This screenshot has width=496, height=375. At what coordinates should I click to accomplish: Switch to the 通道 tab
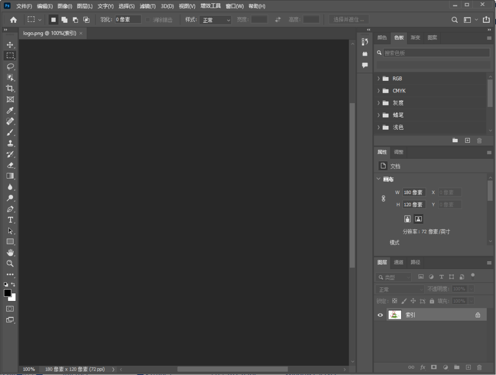pos(398,262)
